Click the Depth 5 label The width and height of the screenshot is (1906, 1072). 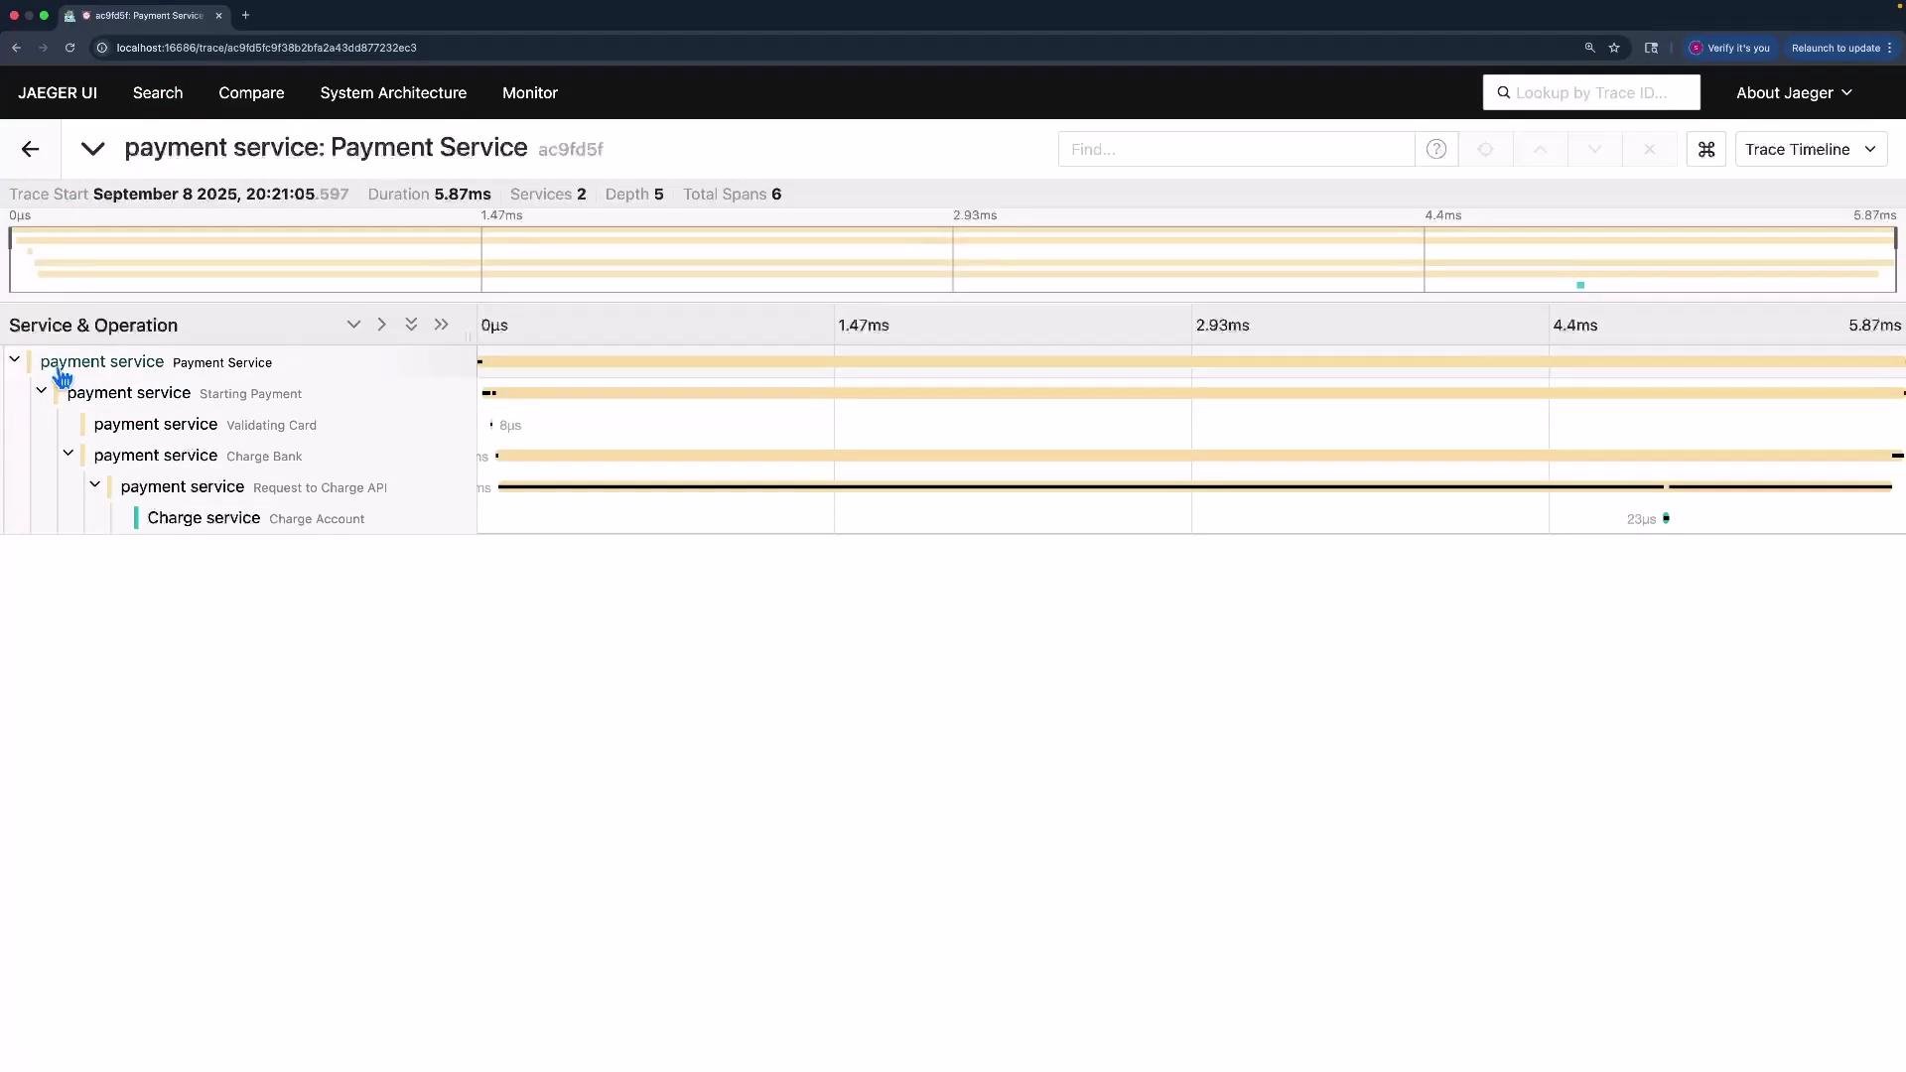pyautogui.click(x=634, y=194)
